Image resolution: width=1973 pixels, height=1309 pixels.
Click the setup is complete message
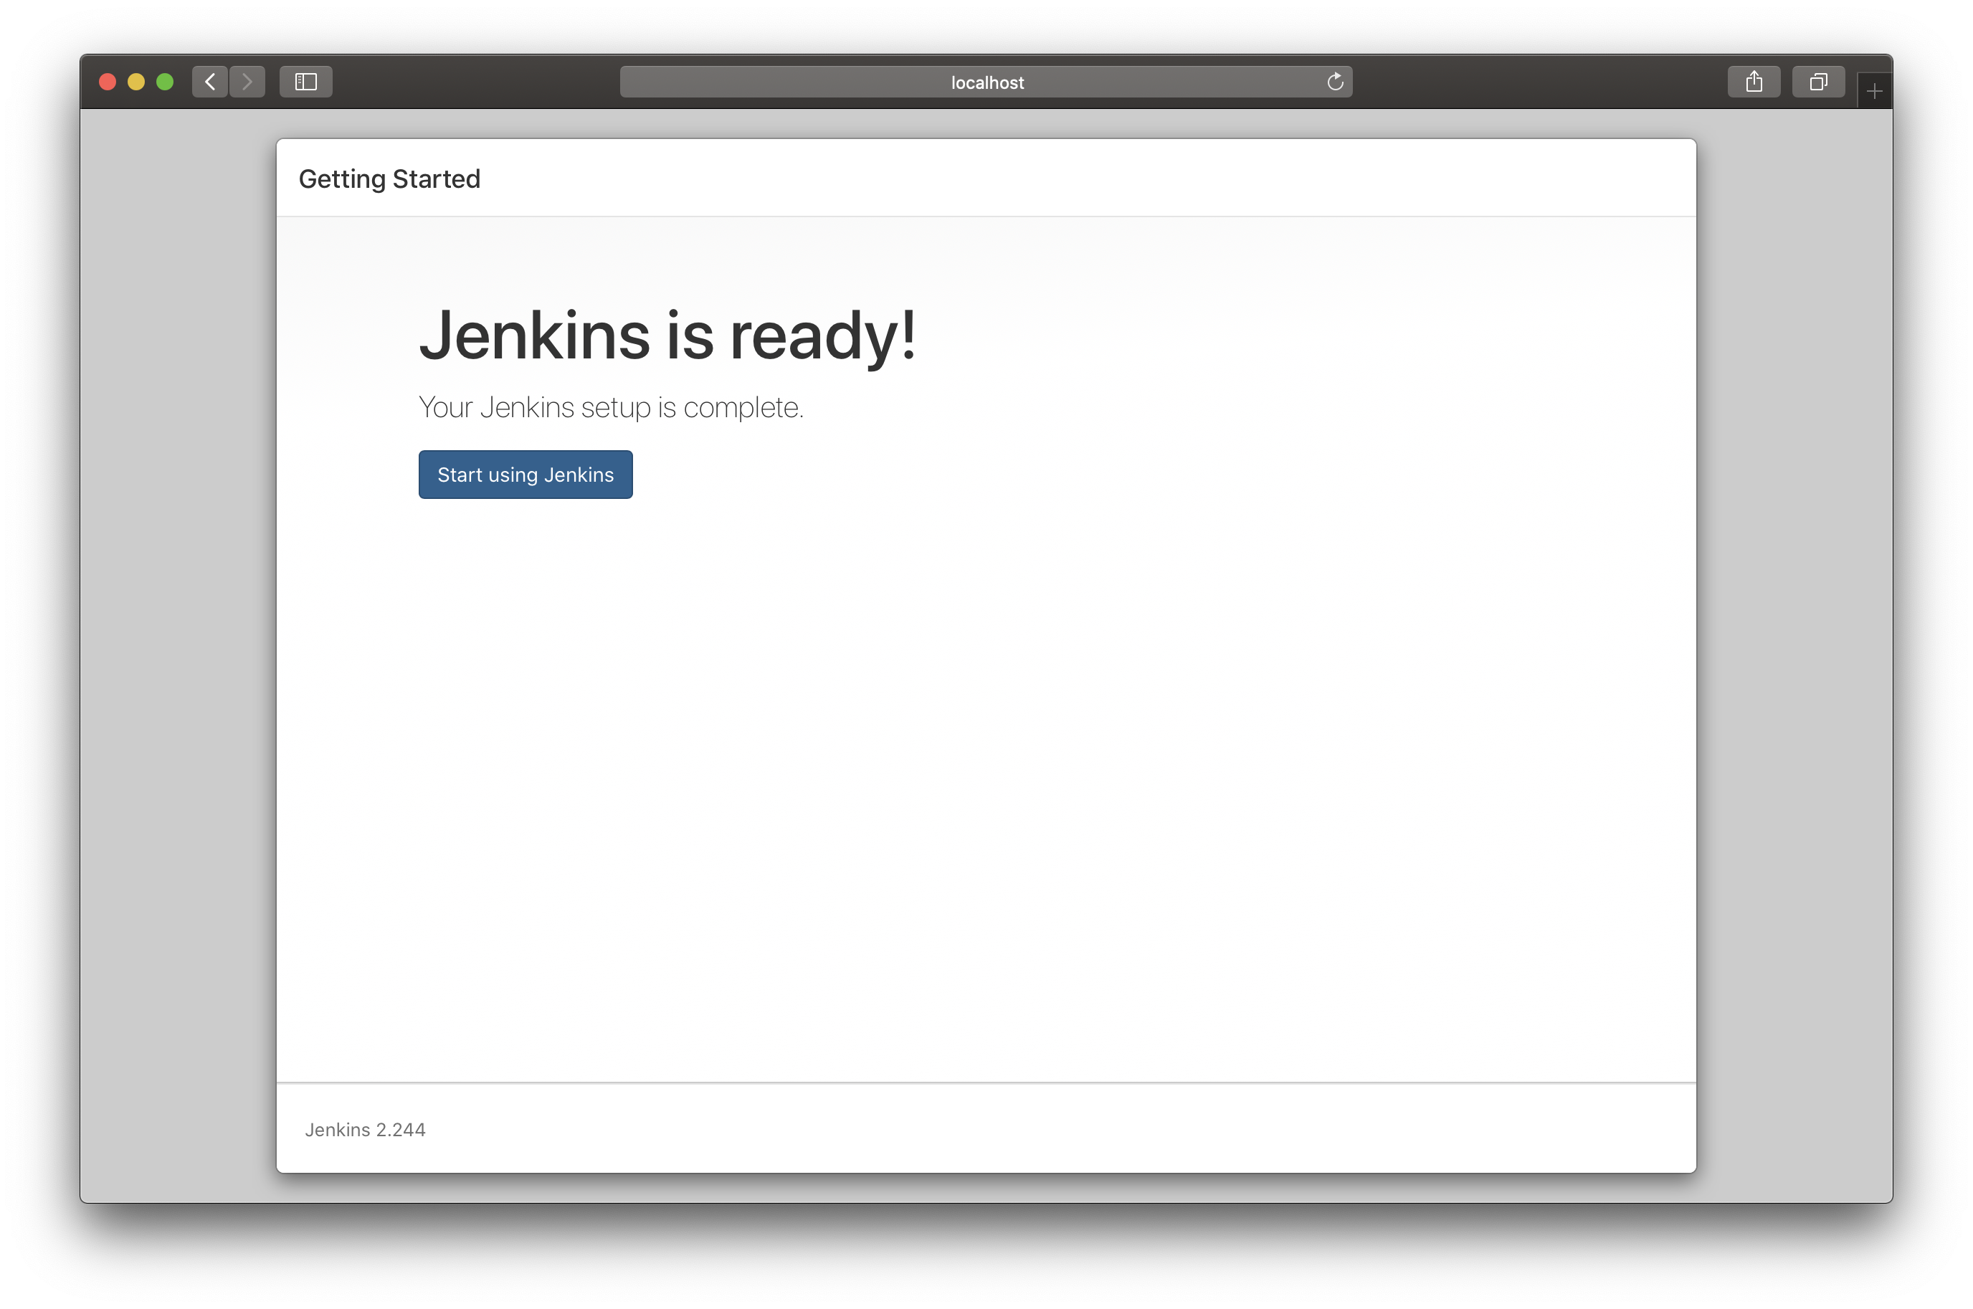(x=610, y=407)
